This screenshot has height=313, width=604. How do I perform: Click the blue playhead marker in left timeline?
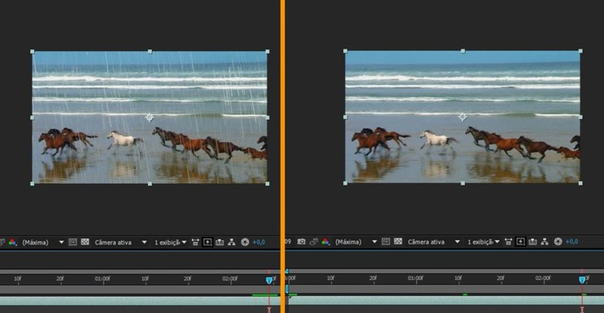(x=269, y=280)
